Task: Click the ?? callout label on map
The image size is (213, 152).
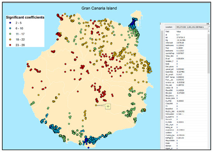Action: tap(108, 106)
